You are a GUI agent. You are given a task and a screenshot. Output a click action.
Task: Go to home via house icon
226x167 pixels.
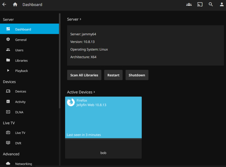pyautogui.click(x=15, y=5)
